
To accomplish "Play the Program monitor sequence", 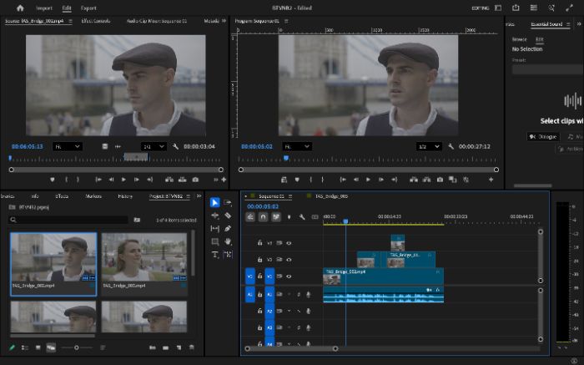I will point(368,180).
